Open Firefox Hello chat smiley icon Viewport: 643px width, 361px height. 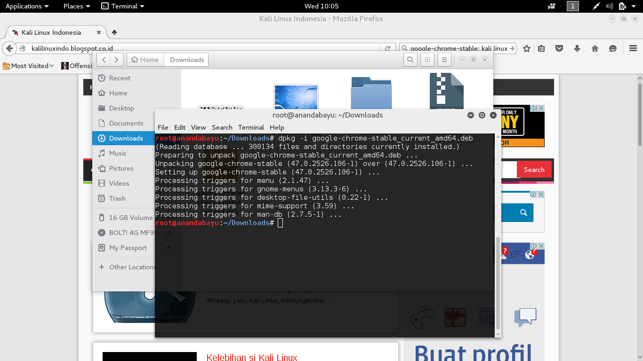(613, 48)
